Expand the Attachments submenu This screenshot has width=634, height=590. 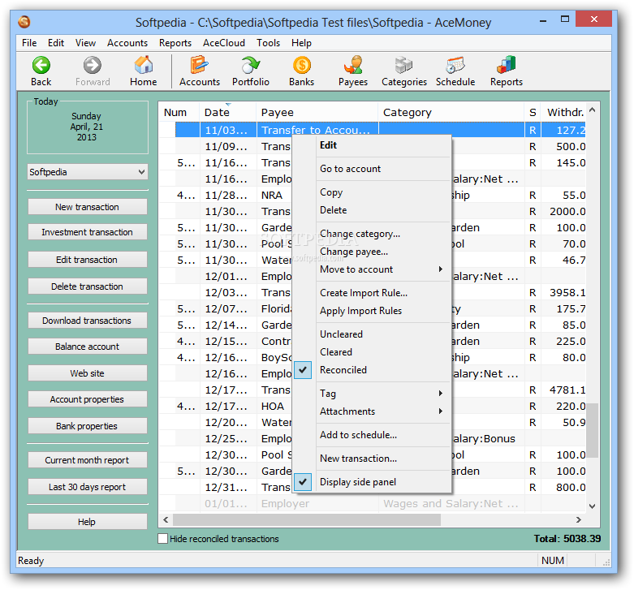[371, 411]
